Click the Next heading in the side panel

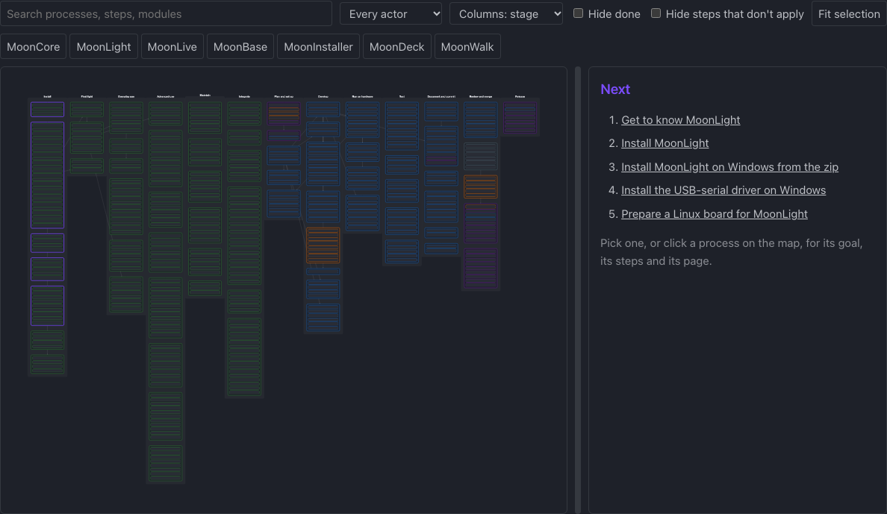coord(615,90)
